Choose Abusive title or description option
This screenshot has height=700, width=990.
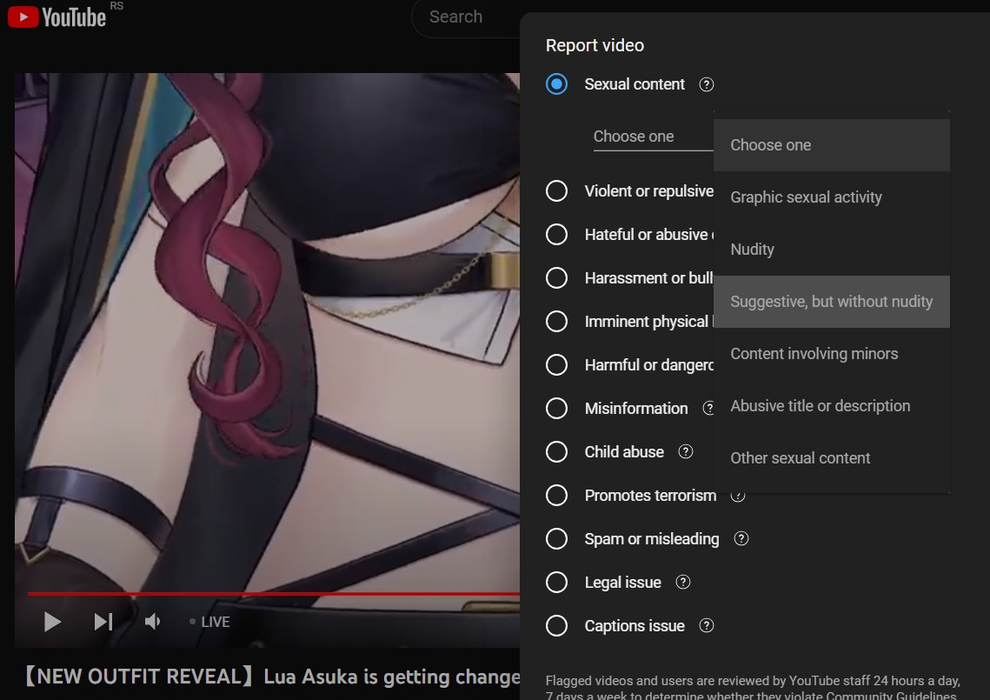(832, 406)
